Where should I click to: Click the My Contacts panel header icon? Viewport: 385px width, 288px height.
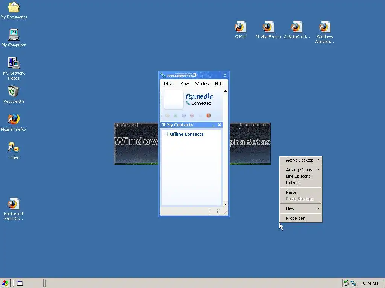163,125
